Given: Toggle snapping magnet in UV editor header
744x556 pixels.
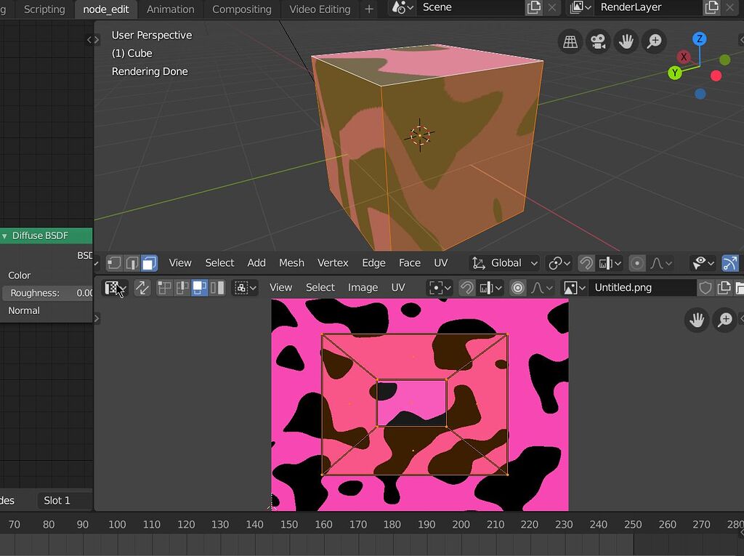Looking at the screenshot, I should (x=467, y=288).
